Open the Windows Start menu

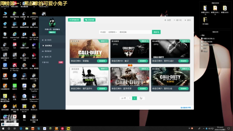tap(3, 128)
